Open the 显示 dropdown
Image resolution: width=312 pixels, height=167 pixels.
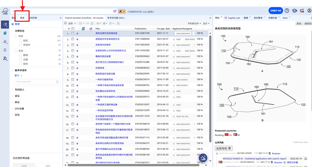click(x=206, y=23)
